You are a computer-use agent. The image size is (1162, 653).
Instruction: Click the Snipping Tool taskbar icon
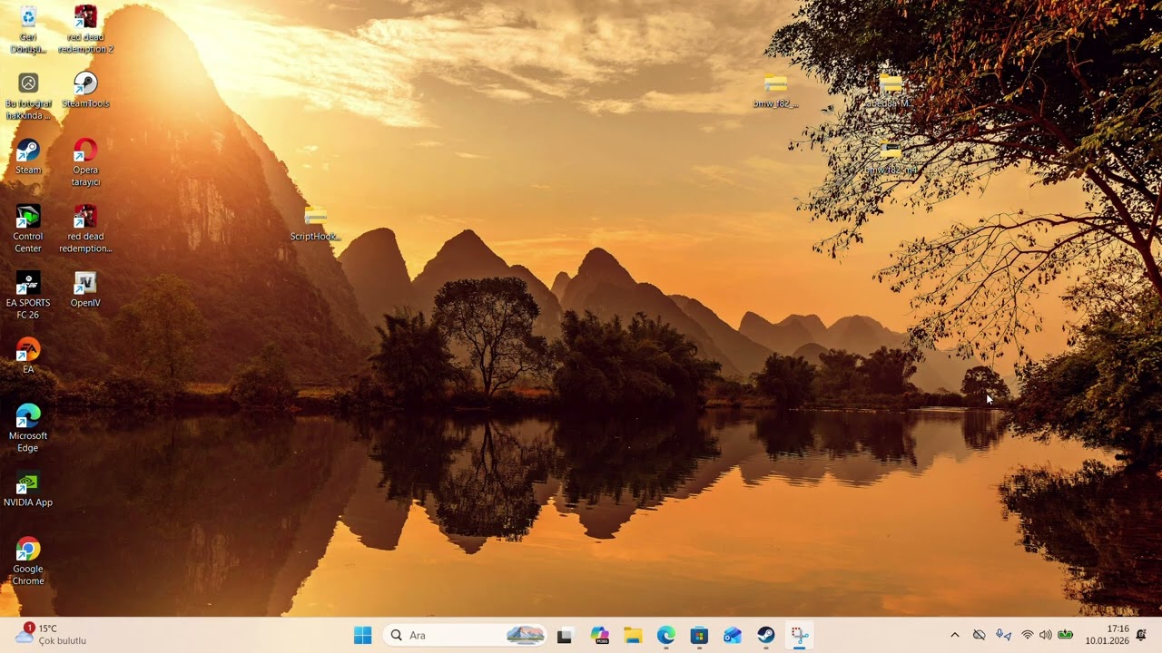pos(800,635)
